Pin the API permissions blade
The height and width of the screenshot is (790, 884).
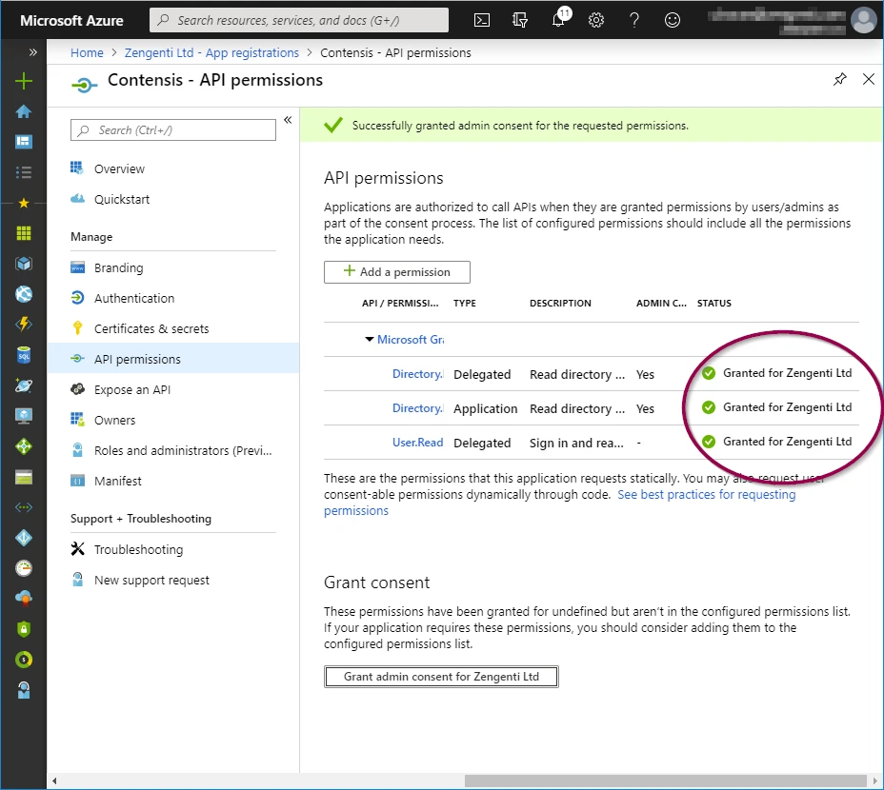tap(840, 80)
